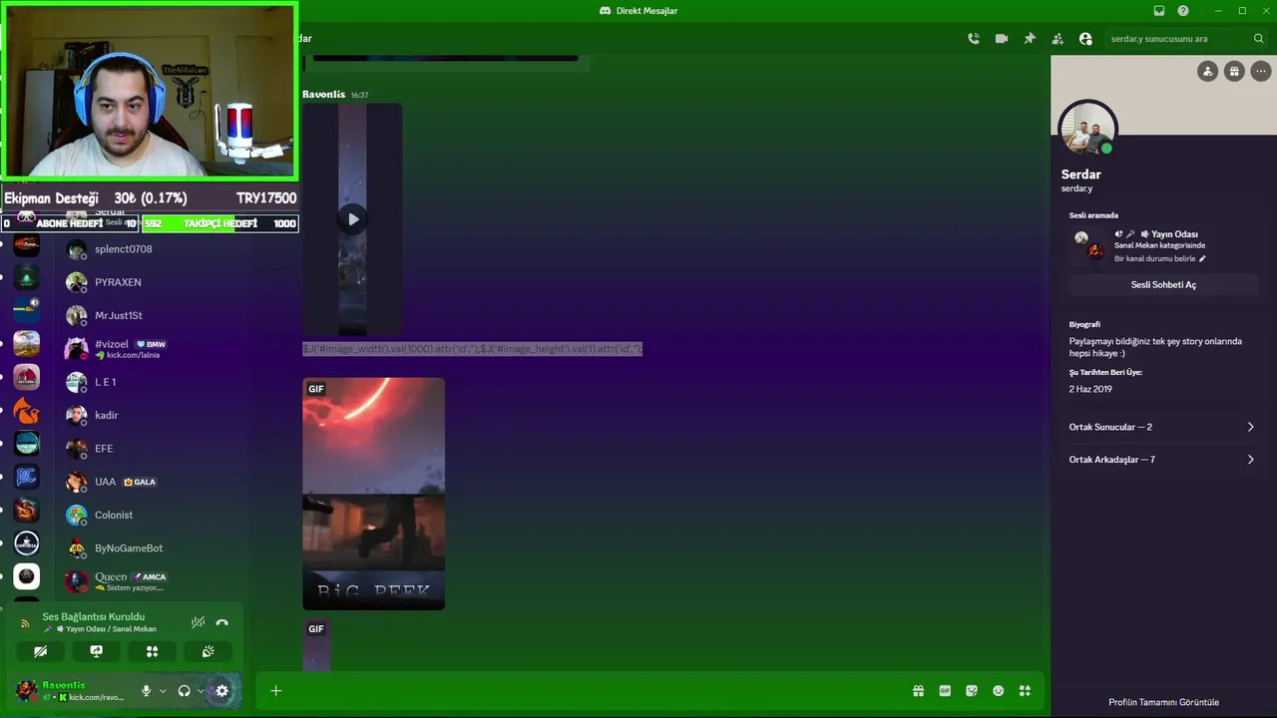Start a video call from the header
The width and height of the screenshot is (1277, 718).
[x=1002, y=39]
